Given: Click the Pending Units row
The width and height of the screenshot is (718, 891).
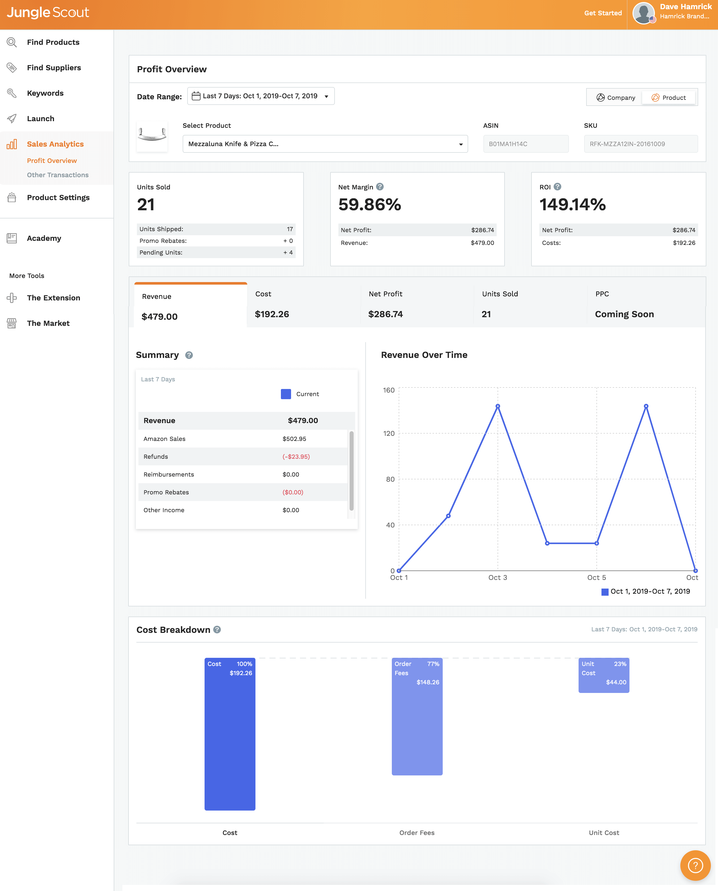Looking at the screenshot, I should click(216, 253).
